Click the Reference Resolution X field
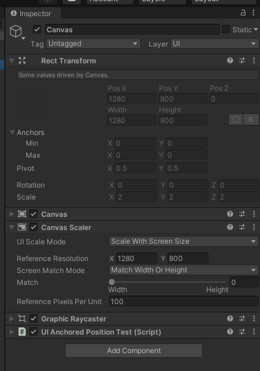 136,258
